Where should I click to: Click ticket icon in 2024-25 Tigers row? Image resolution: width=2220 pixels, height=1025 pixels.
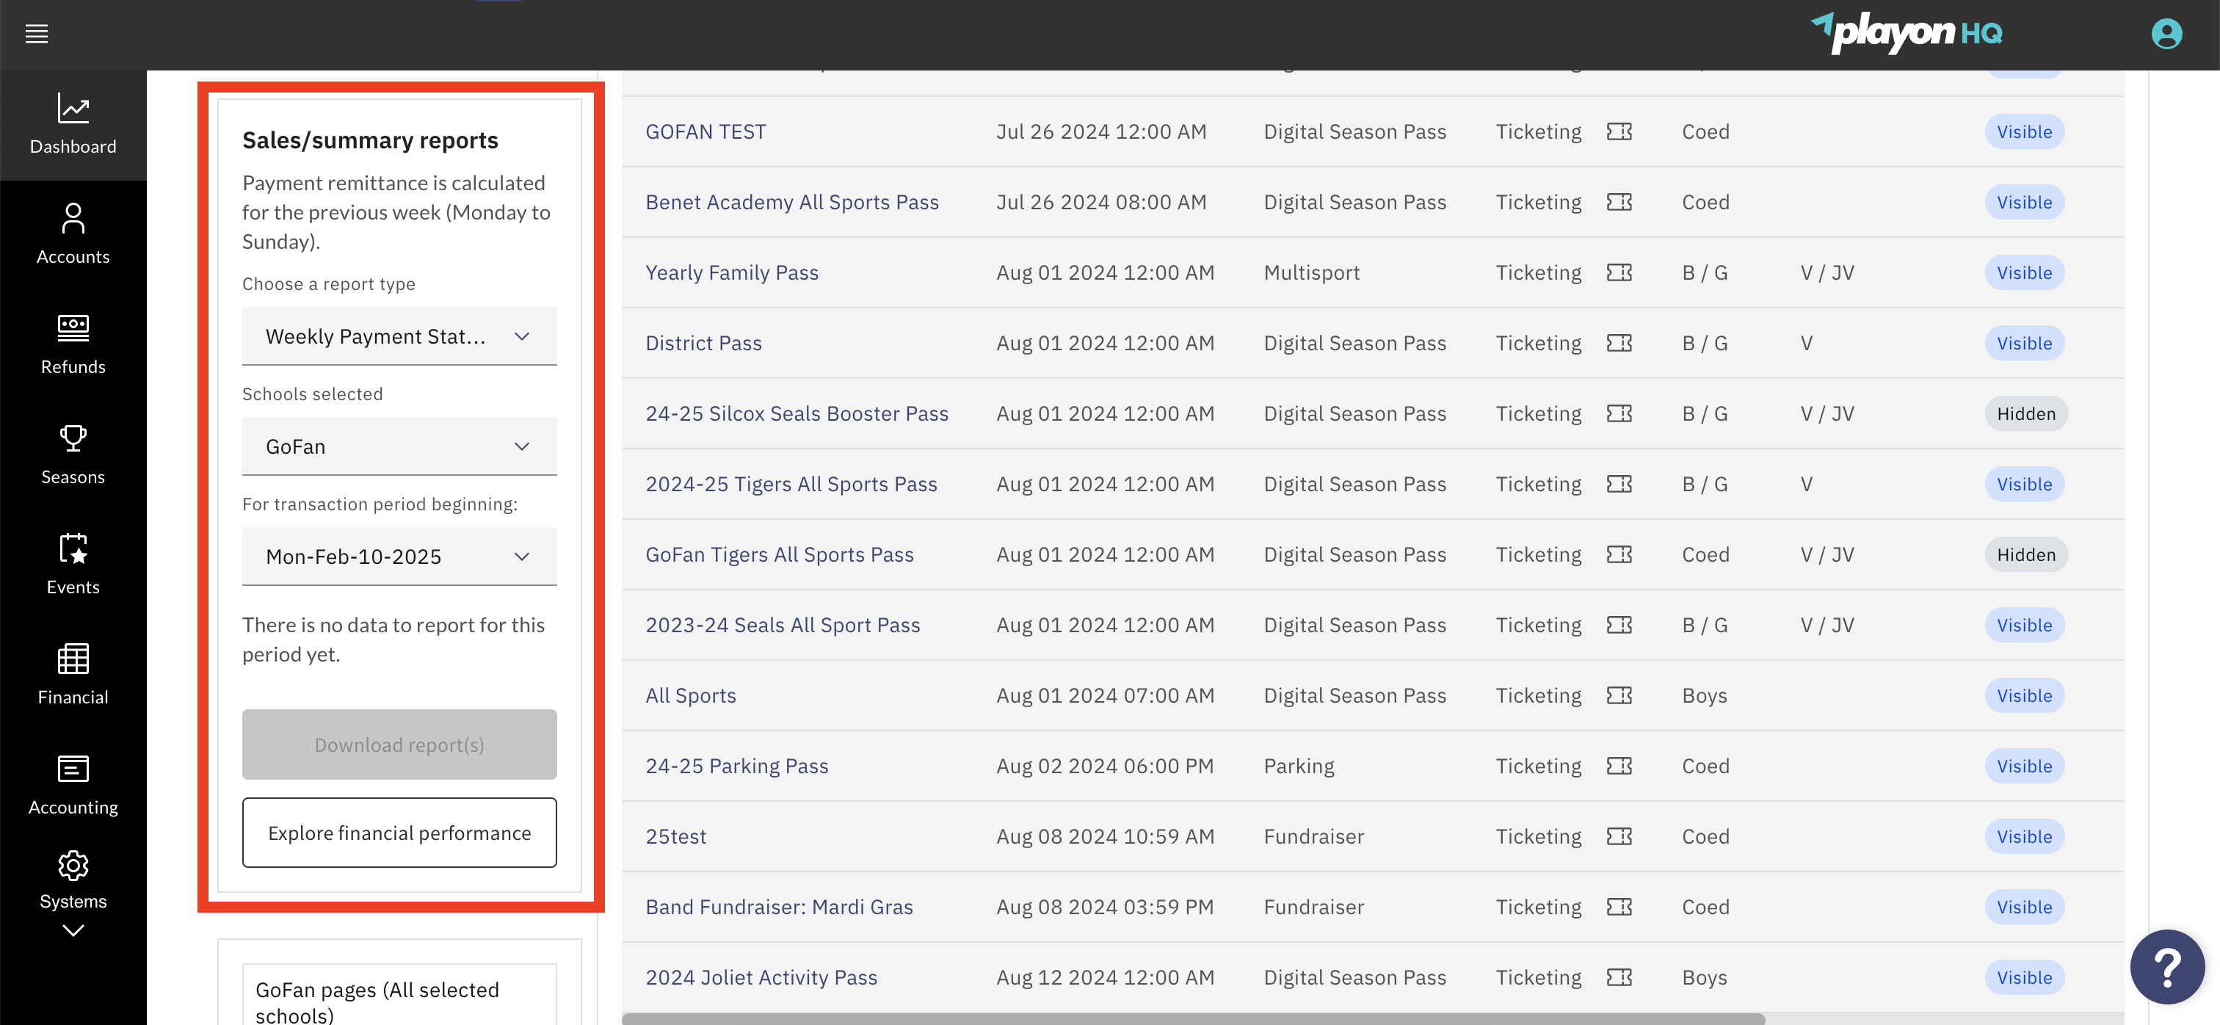(x=1619, y=485)
